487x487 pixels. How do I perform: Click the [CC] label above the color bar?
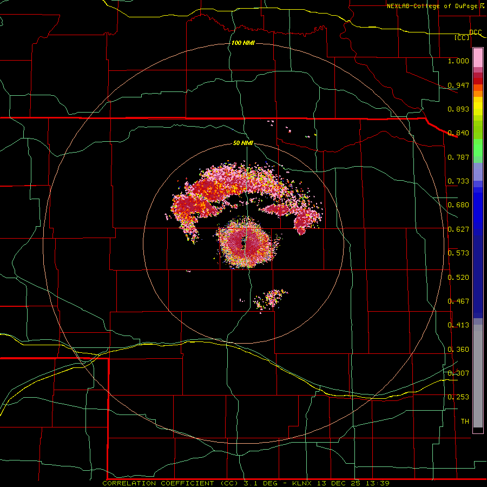462,37
